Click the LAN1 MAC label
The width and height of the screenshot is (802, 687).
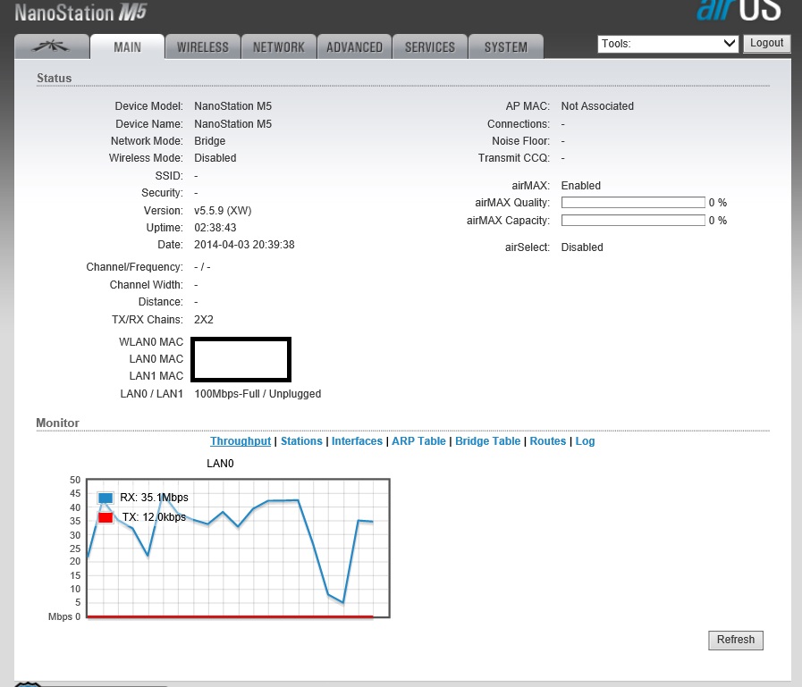click(x=156, y=376)
